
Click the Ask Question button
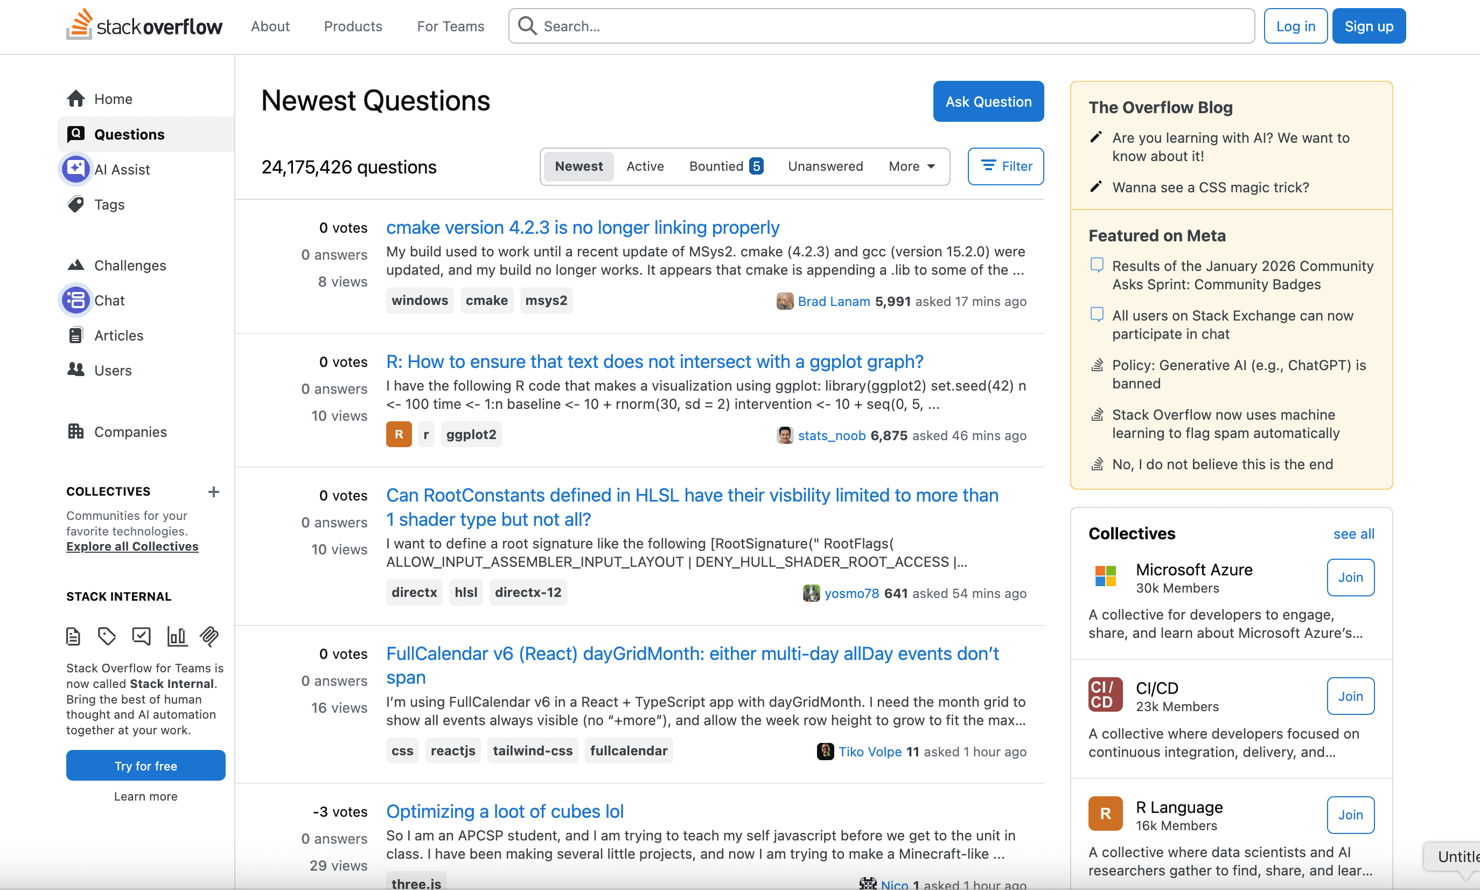click(x=988, y=101)
